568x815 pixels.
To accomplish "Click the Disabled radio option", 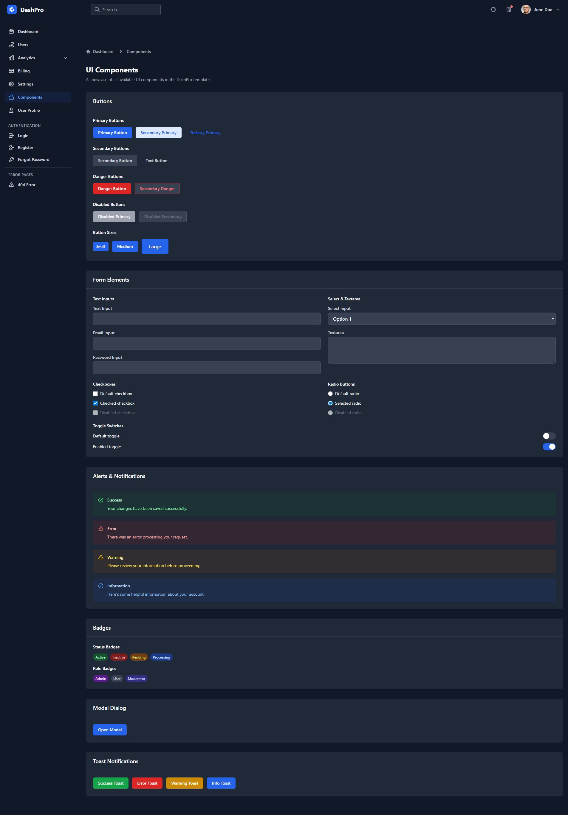I will [x=330, y=413].
